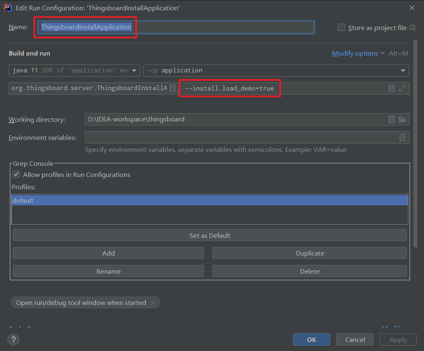Uncheck Allow profiles in Run Configurations
Viewport: 424px width, 351px height.
point(16,174)
